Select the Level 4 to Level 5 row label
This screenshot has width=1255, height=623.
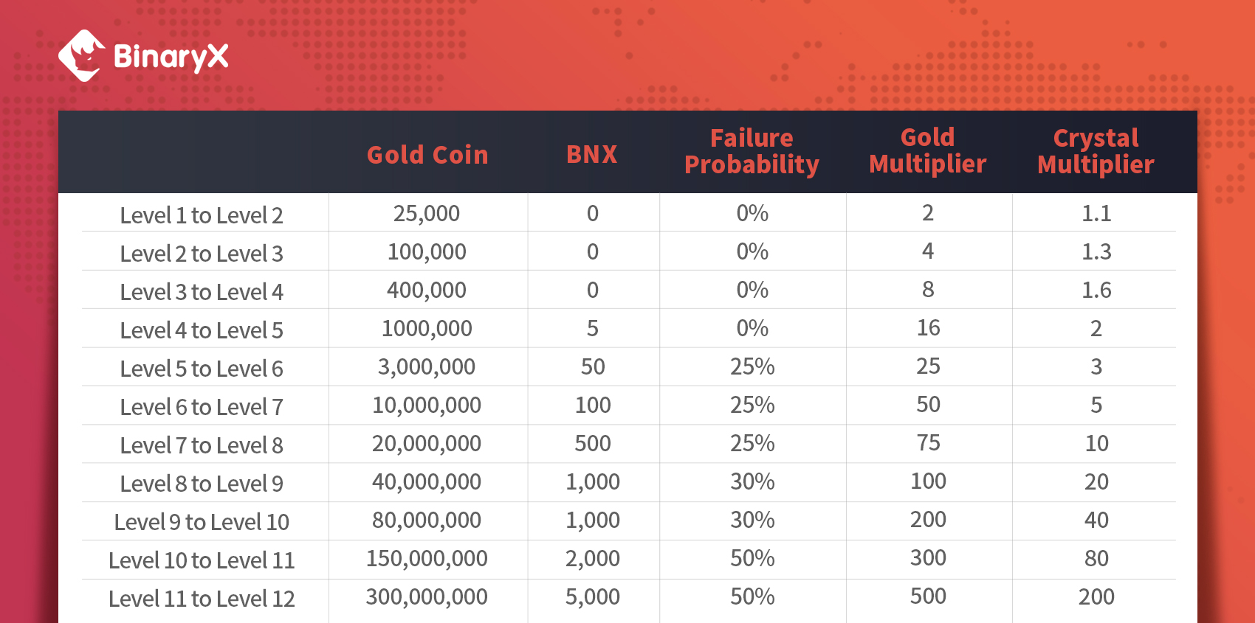pyautogui.click(x=202, y=330)
